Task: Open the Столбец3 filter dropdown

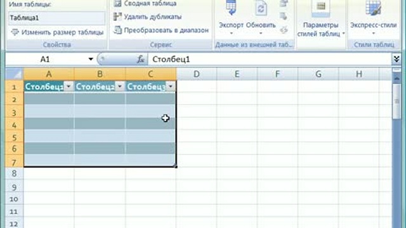Action: point(171,86)
